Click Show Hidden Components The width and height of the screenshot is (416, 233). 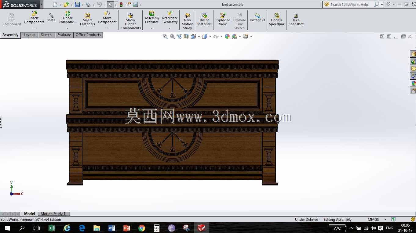click(x=131, y=21)
